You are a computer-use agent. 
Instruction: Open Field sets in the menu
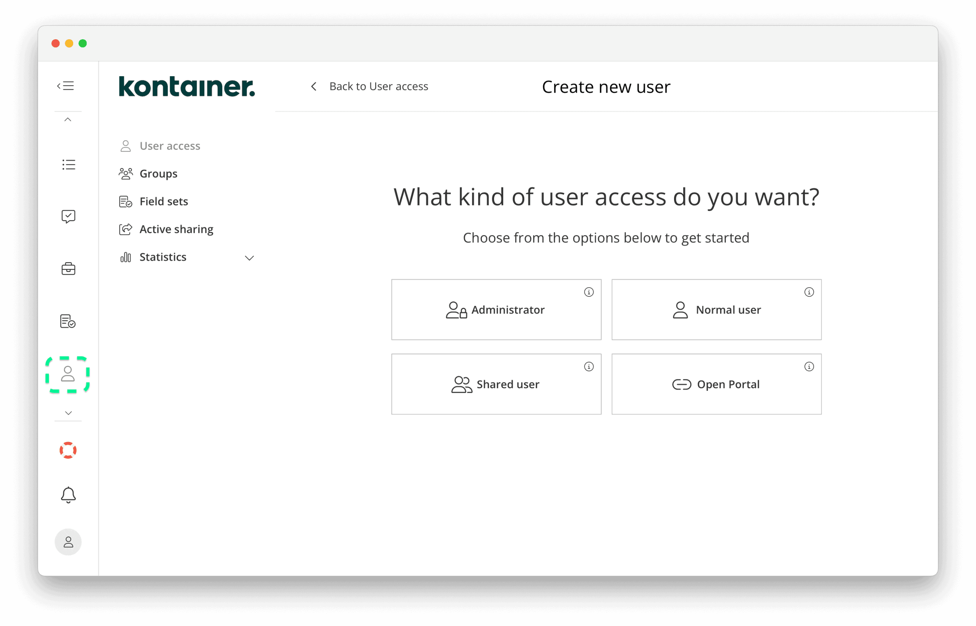[x=164, y=201]
